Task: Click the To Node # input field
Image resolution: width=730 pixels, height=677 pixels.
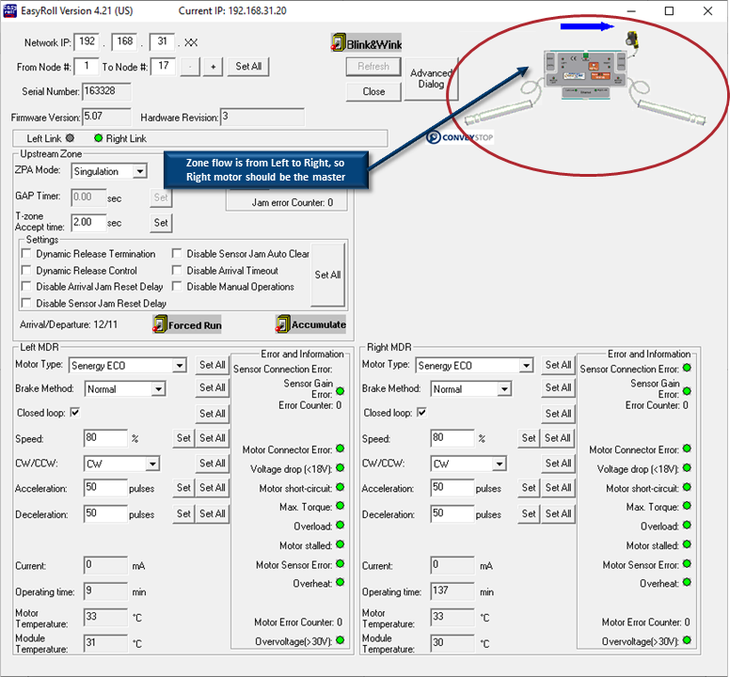Action: 163,66
